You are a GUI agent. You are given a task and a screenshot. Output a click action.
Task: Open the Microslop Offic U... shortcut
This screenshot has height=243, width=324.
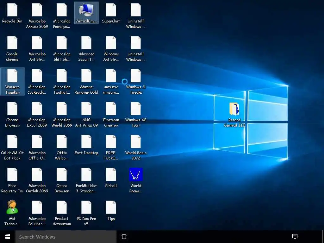[37, 147]
